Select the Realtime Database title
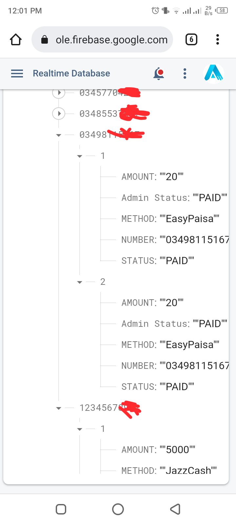This screenshot has height=525, width=236. (x=71, y=73)
